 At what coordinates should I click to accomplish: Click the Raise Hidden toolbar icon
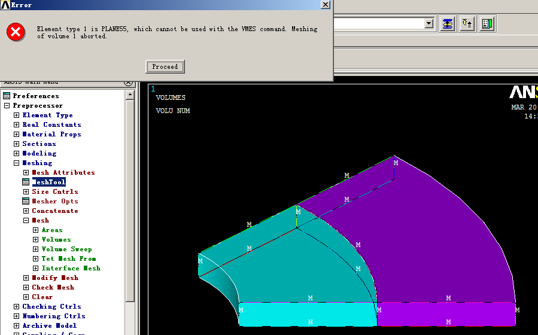click(448, 24)
